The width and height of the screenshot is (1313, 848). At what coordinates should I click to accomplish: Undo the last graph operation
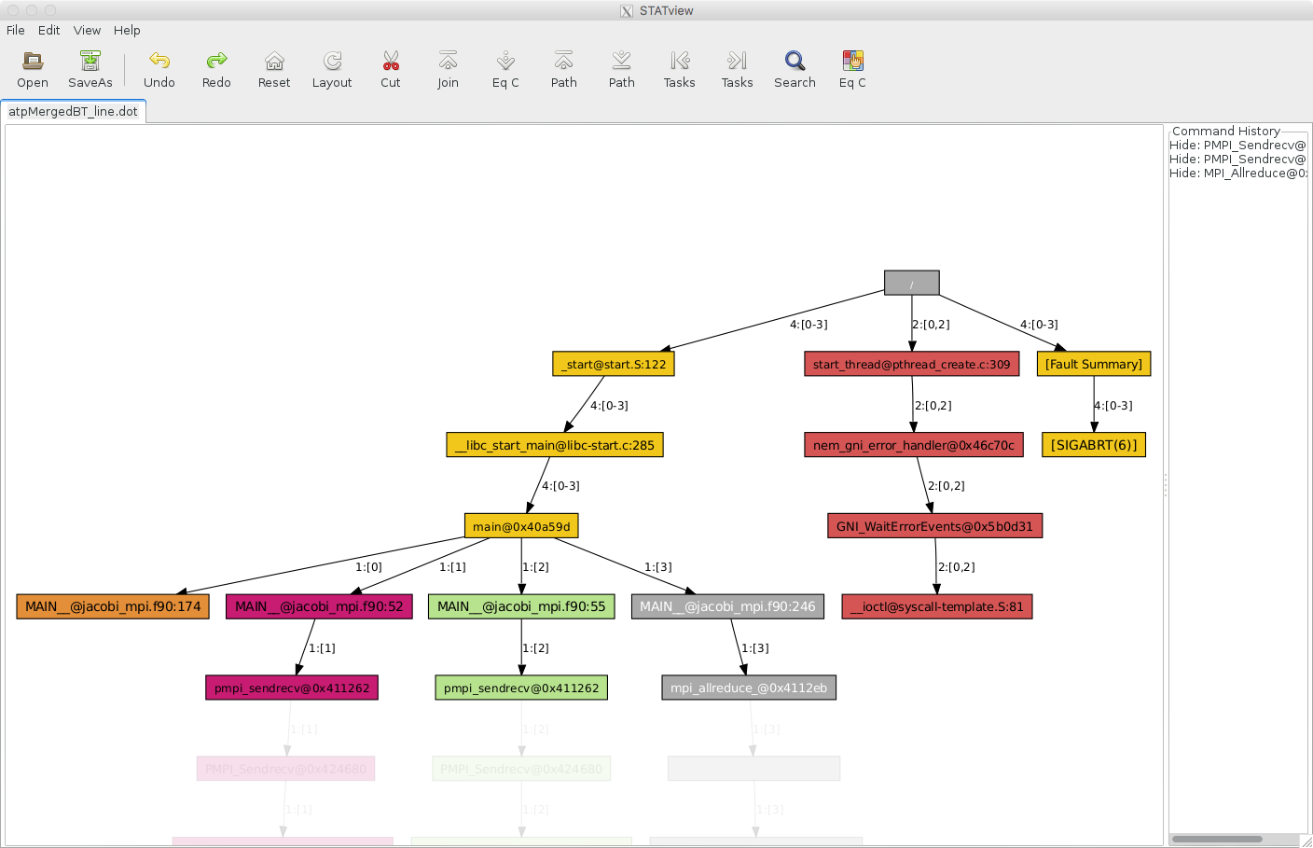click(159, 68)
